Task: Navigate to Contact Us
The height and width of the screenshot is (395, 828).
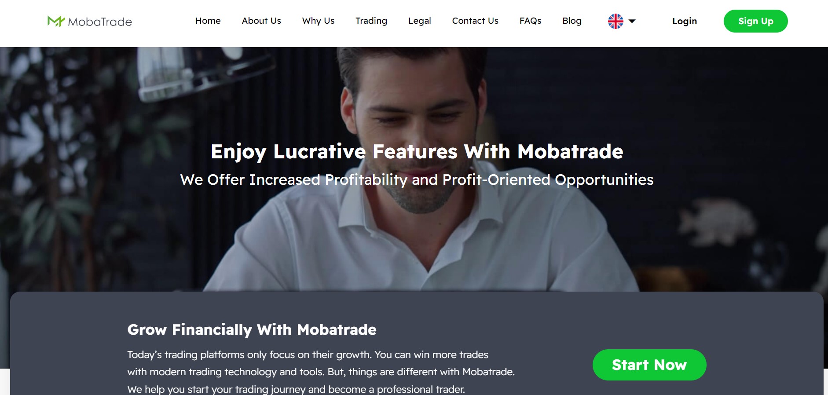Action: click(475, 21)
